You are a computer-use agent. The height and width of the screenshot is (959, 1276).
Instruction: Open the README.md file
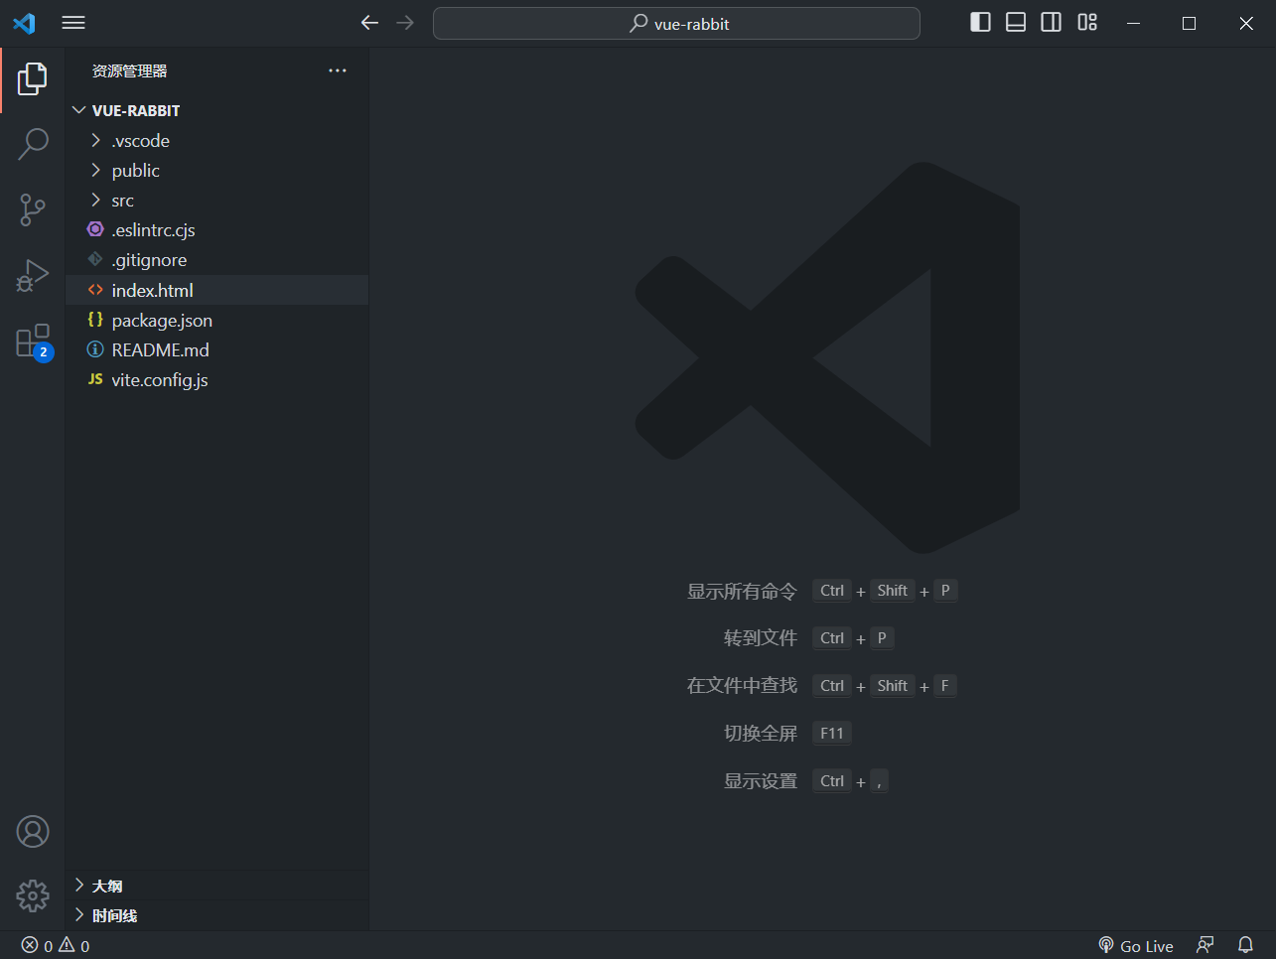coord(216,350)
